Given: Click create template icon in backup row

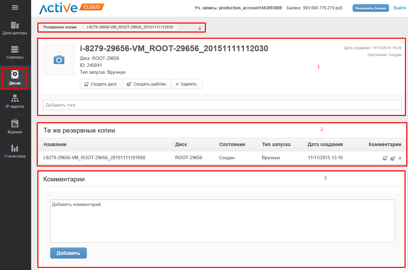Looking at the screenshot, I should (392, 158).
